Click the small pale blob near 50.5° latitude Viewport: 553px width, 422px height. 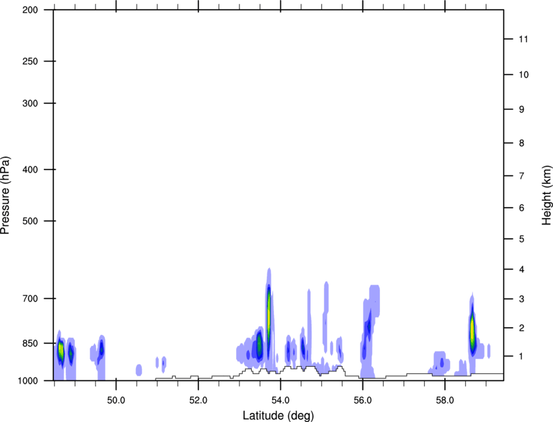click(139, 369)
